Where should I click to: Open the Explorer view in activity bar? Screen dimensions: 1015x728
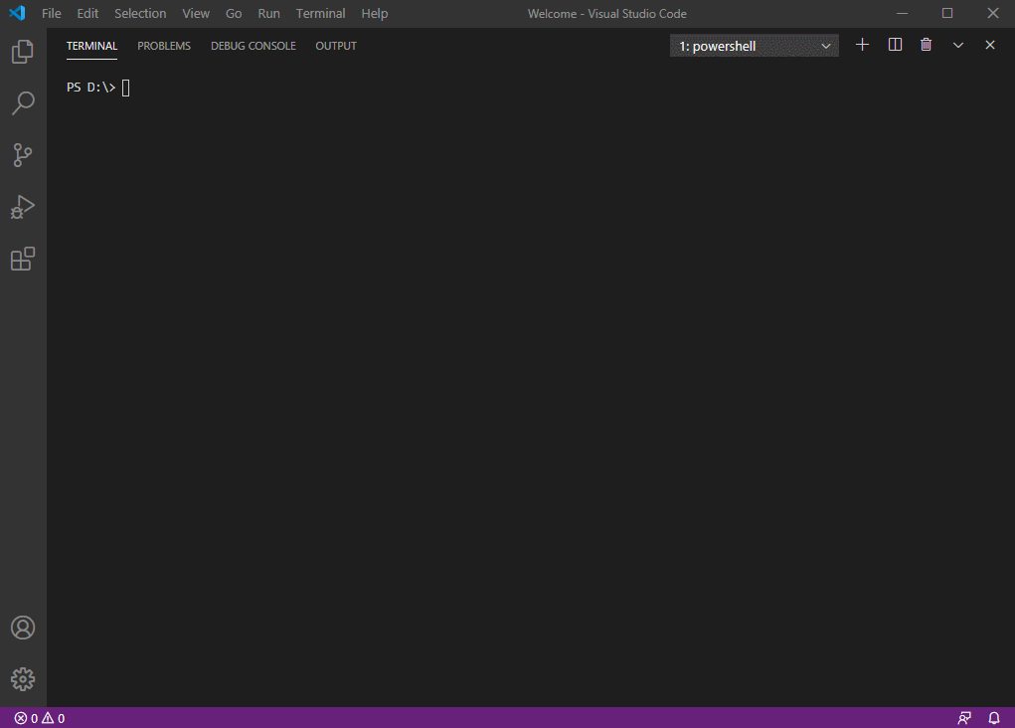(23, 52)
